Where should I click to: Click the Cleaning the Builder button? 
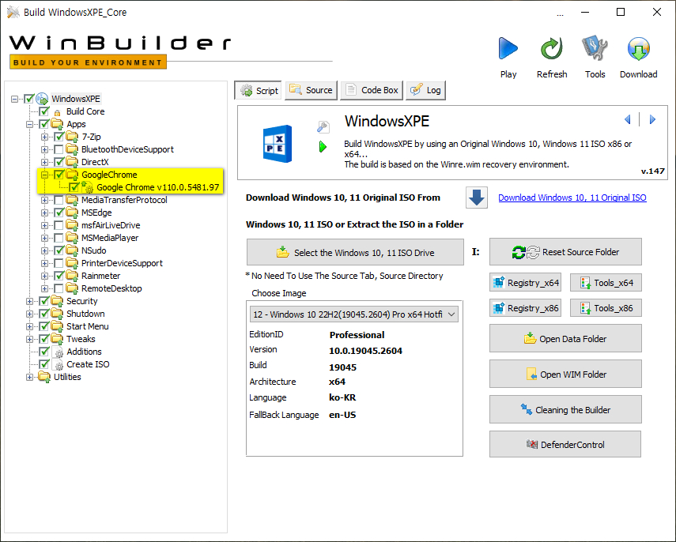565,410
